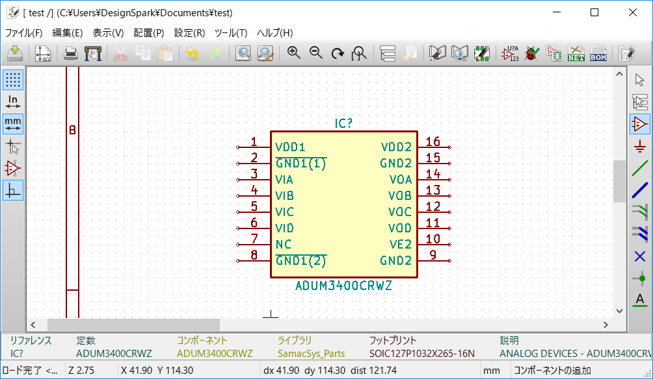Generate the netlist with the NET icon
This screenshot has height=379, width=653.
pyautogui.click(x=576, y=53)
